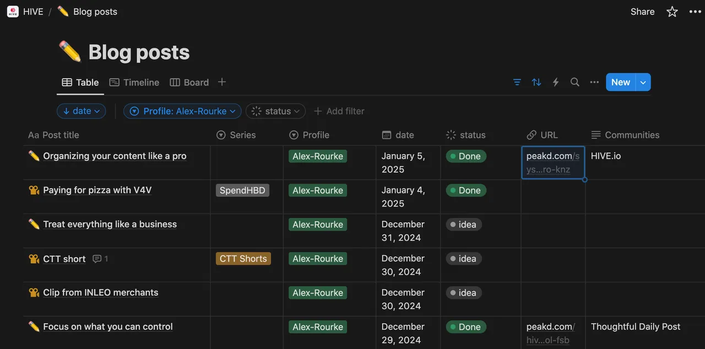Image resolution: width=705 pixels, height=349 pixels.
Task: Open the page options three-dot menu
Action: pyautogui.click(x=695, y=12)
